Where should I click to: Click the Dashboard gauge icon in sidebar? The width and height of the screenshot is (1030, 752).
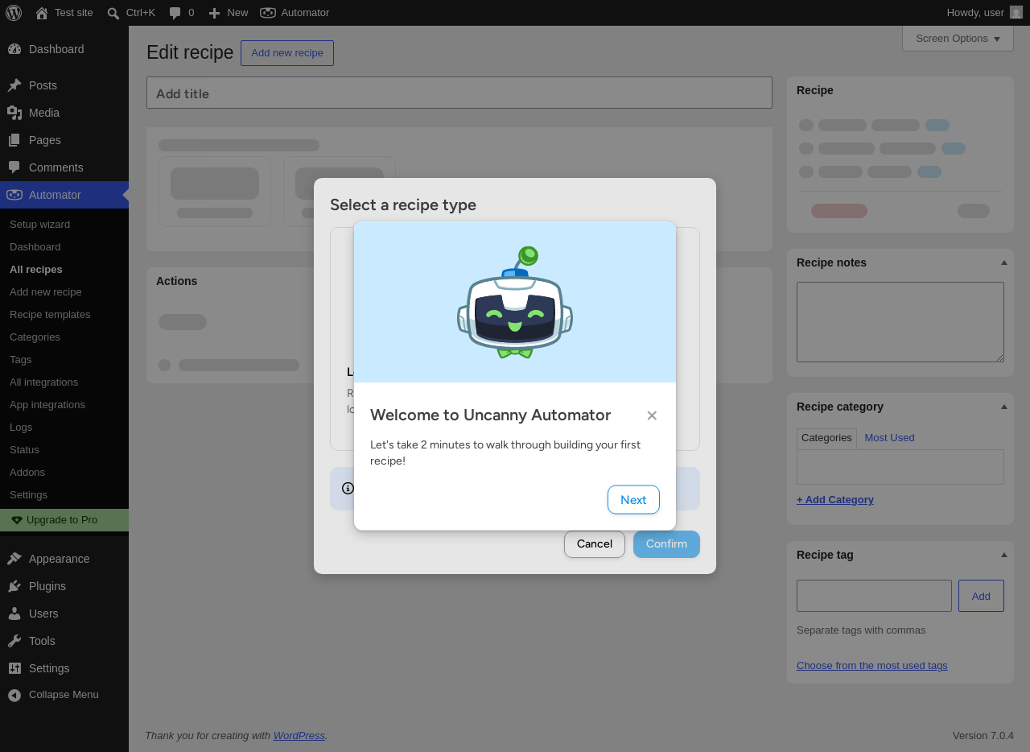coord(14,49)
